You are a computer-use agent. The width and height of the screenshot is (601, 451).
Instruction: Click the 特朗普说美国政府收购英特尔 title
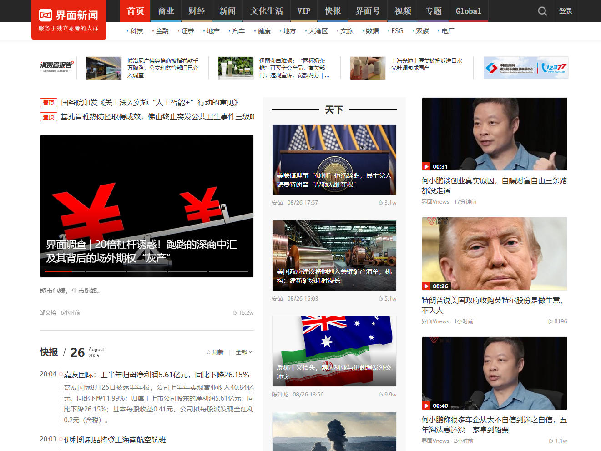pos(493,306)
